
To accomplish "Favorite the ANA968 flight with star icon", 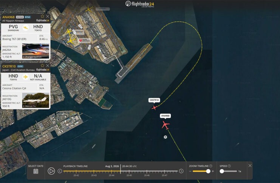I will [x=42, y=16].
